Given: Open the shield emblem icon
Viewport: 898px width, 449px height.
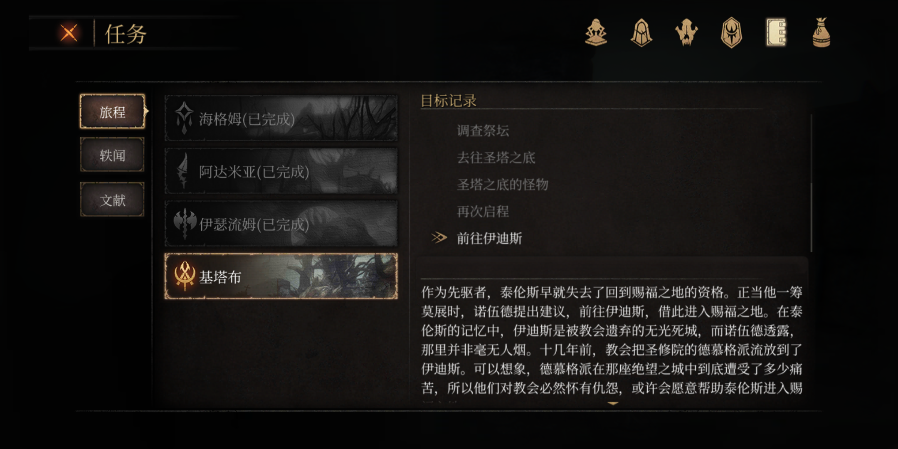Looking at the screenshot, I should point(731,32).
